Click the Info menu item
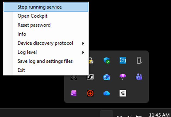 [x=22, y=34]
